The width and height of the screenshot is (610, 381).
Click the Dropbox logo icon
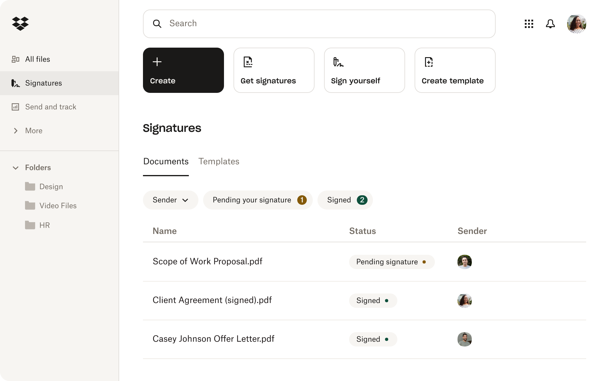click(x=21, y=23)
